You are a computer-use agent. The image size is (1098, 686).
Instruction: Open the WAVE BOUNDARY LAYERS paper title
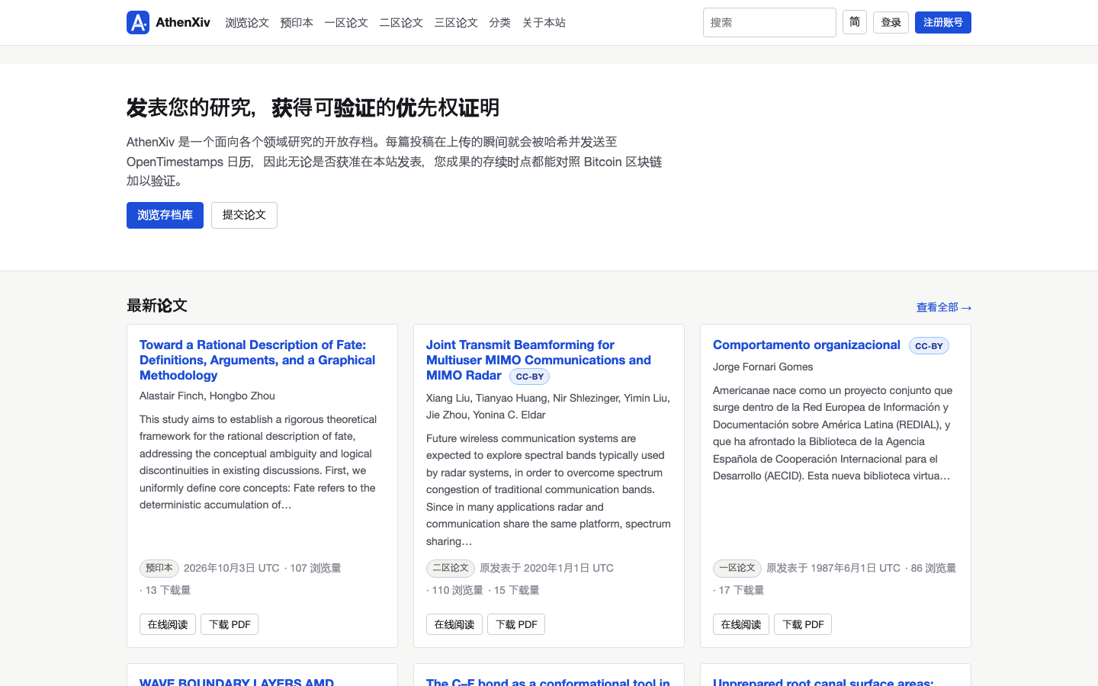pyautogui.click(x=236, y=681)
